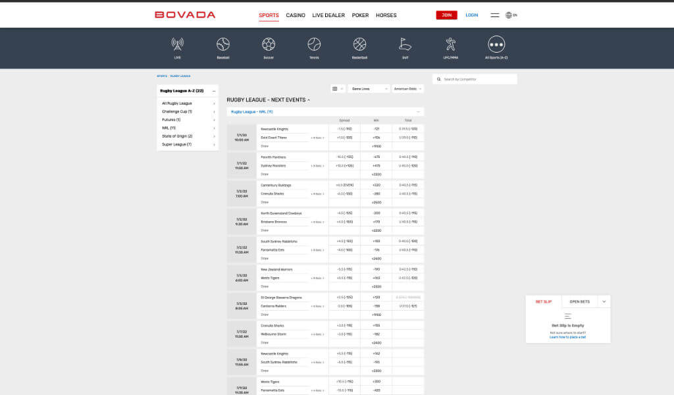
Task: Select the Basketball sport icon
Action: (360, 44)
